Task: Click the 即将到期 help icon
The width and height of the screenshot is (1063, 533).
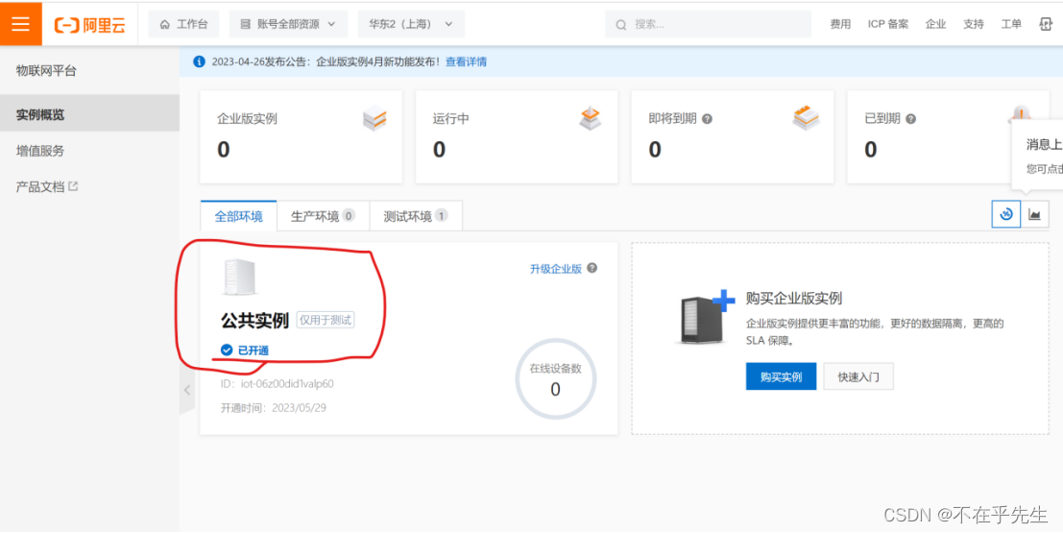Action: coord(707,119)
